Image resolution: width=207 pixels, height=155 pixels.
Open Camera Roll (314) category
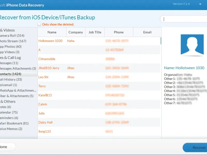(12, 36)
